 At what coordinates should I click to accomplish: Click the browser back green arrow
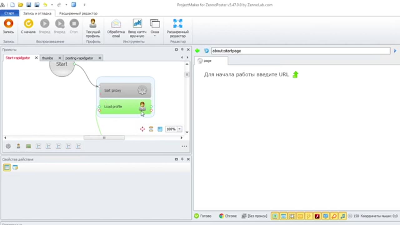point(197,51)
